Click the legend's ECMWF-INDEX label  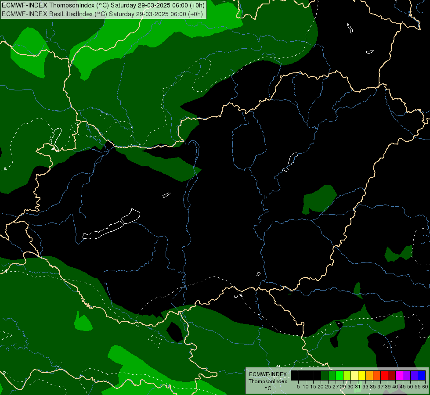tap(268, 374)
